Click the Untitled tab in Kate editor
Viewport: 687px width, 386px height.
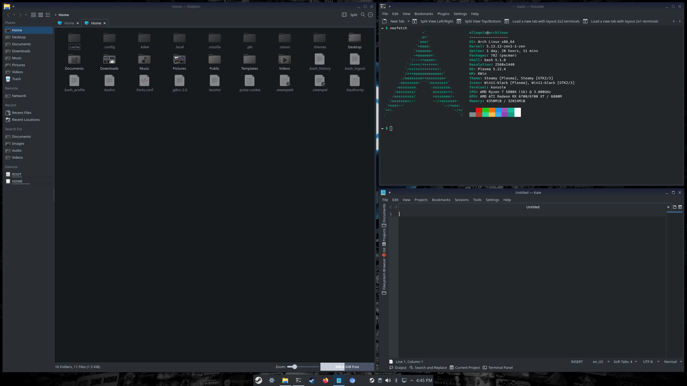coord(532,207)
